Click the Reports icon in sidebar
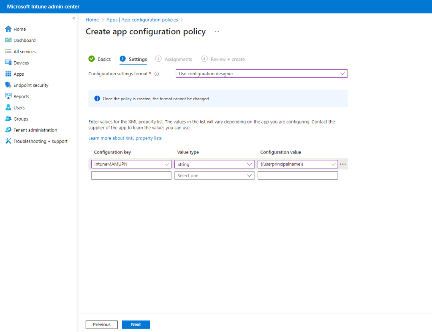432x332 pixels. pyautogui.click(x=8, y=96)
